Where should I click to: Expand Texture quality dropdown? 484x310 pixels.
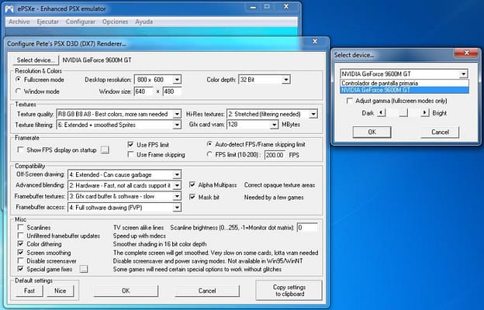tap(177, 114)
